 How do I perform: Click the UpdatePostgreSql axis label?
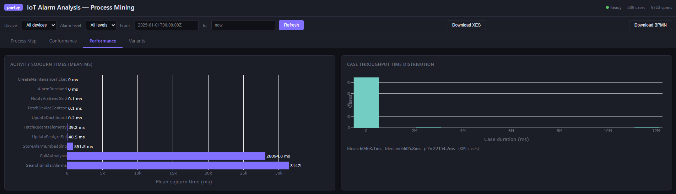tap(49, 137)
